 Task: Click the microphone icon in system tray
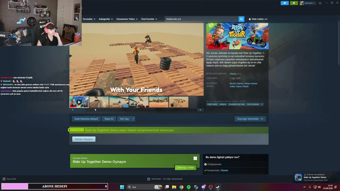click(310, 187)
